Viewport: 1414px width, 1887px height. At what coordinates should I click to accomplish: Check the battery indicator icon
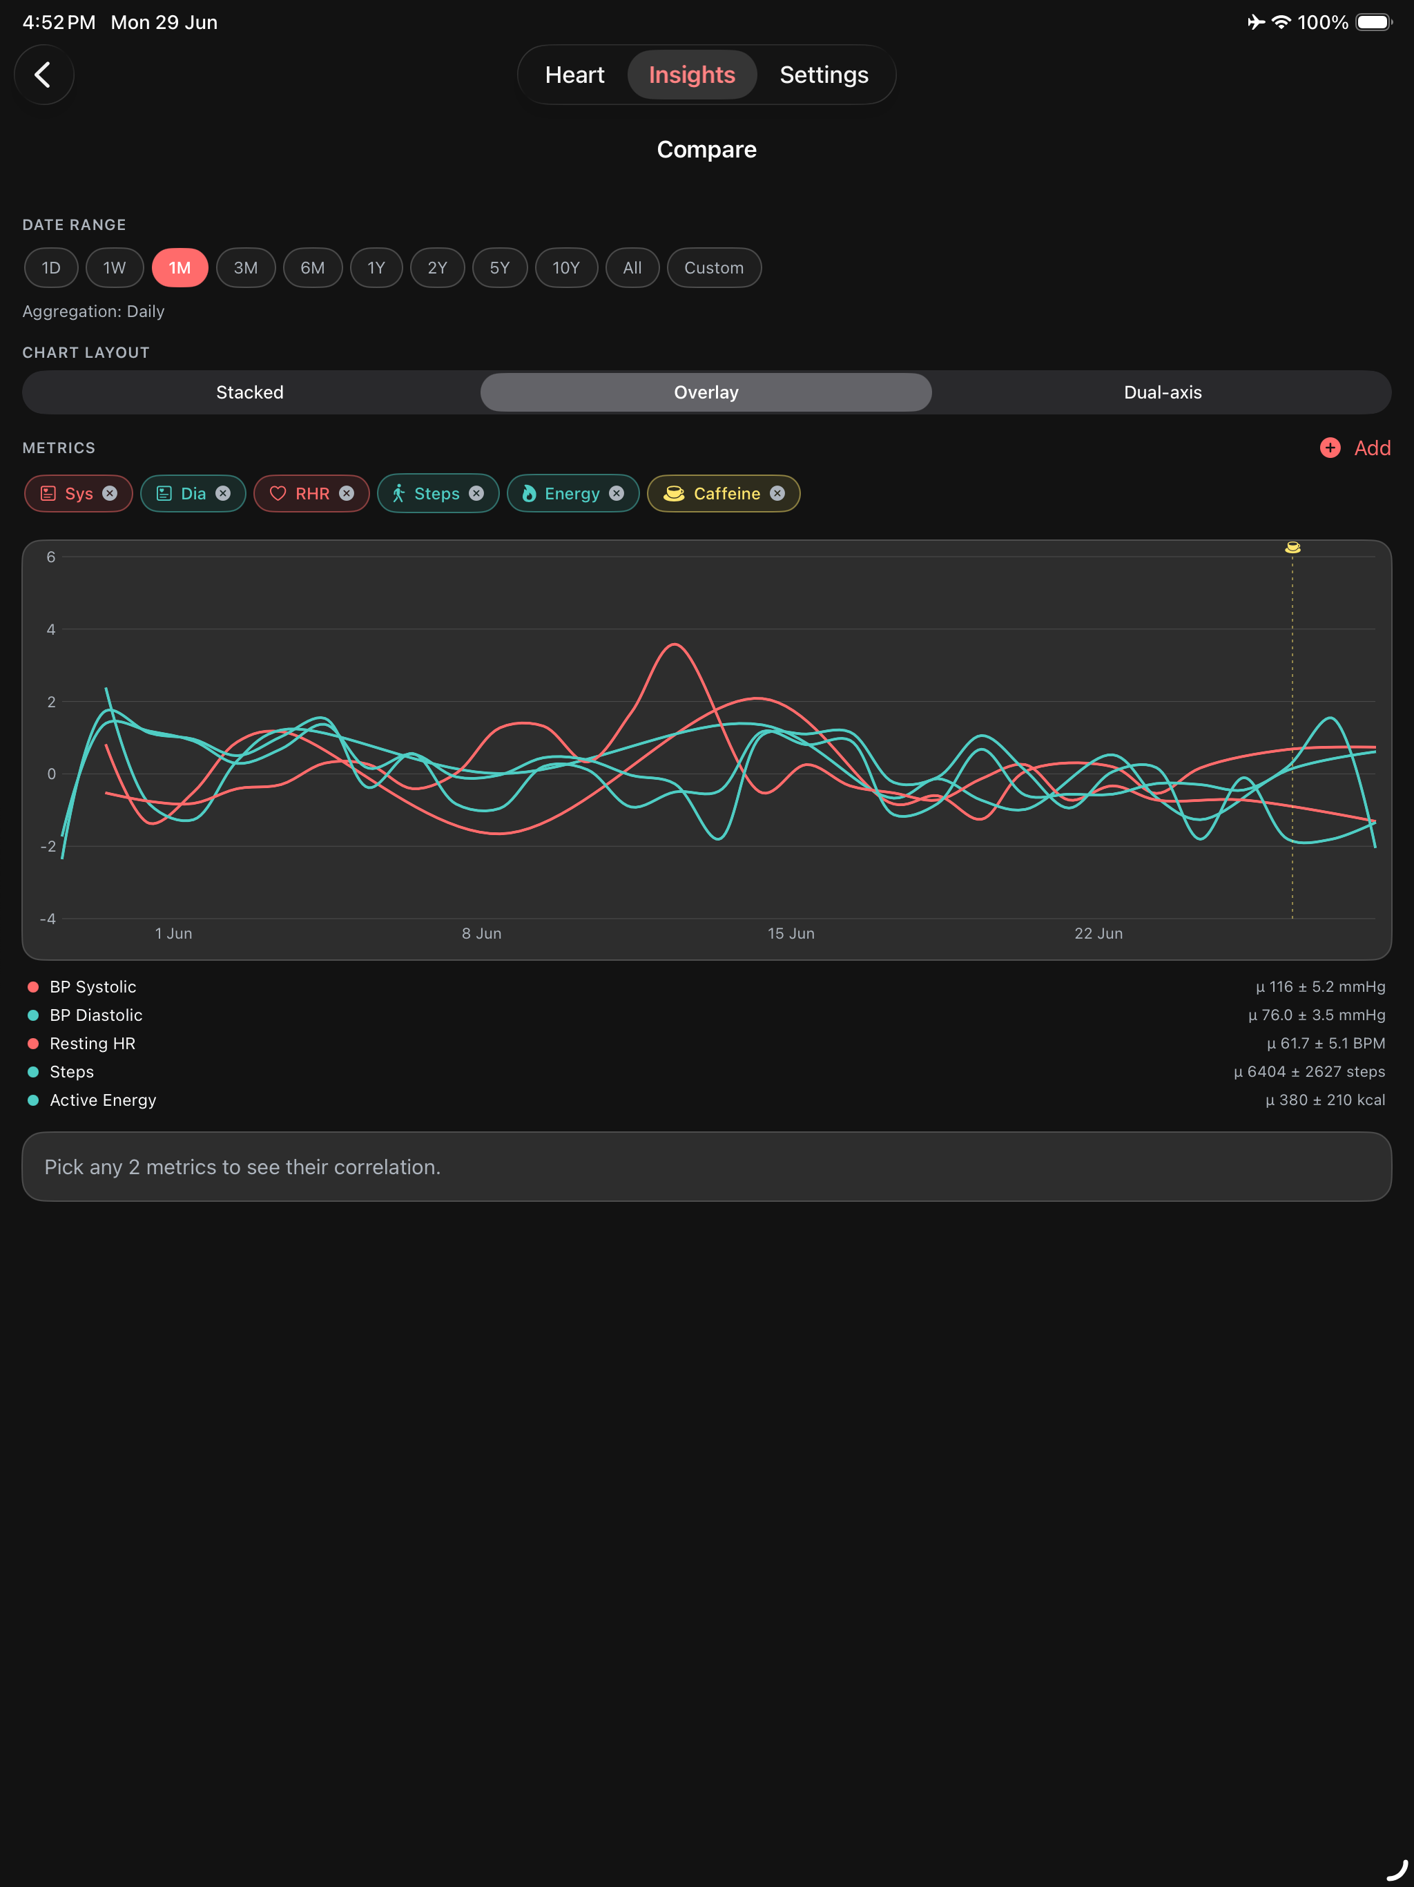[x=1374, y=22]
